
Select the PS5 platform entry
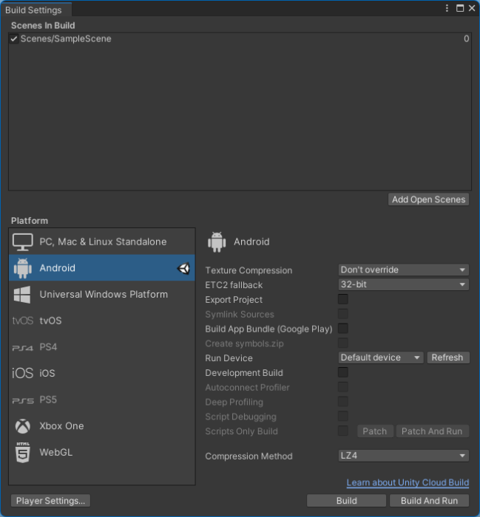(x=102, y=400)
